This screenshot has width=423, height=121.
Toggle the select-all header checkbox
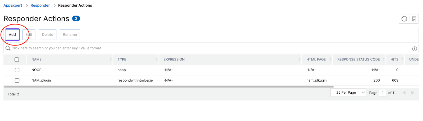point(17,59)
